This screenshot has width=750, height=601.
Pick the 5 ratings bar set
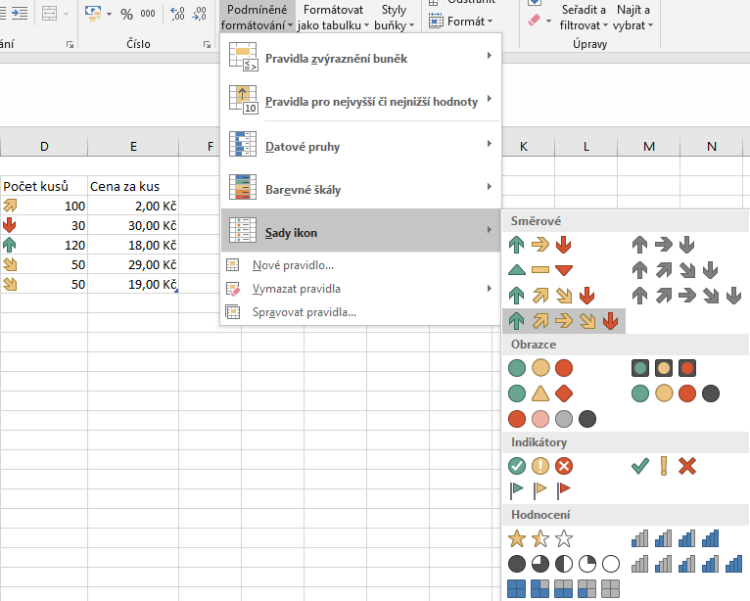(686, 564)
